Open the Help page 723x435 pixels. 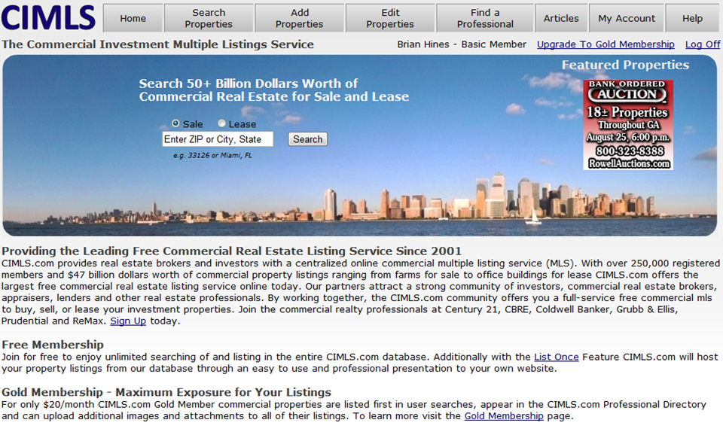[x=693, y=18]
